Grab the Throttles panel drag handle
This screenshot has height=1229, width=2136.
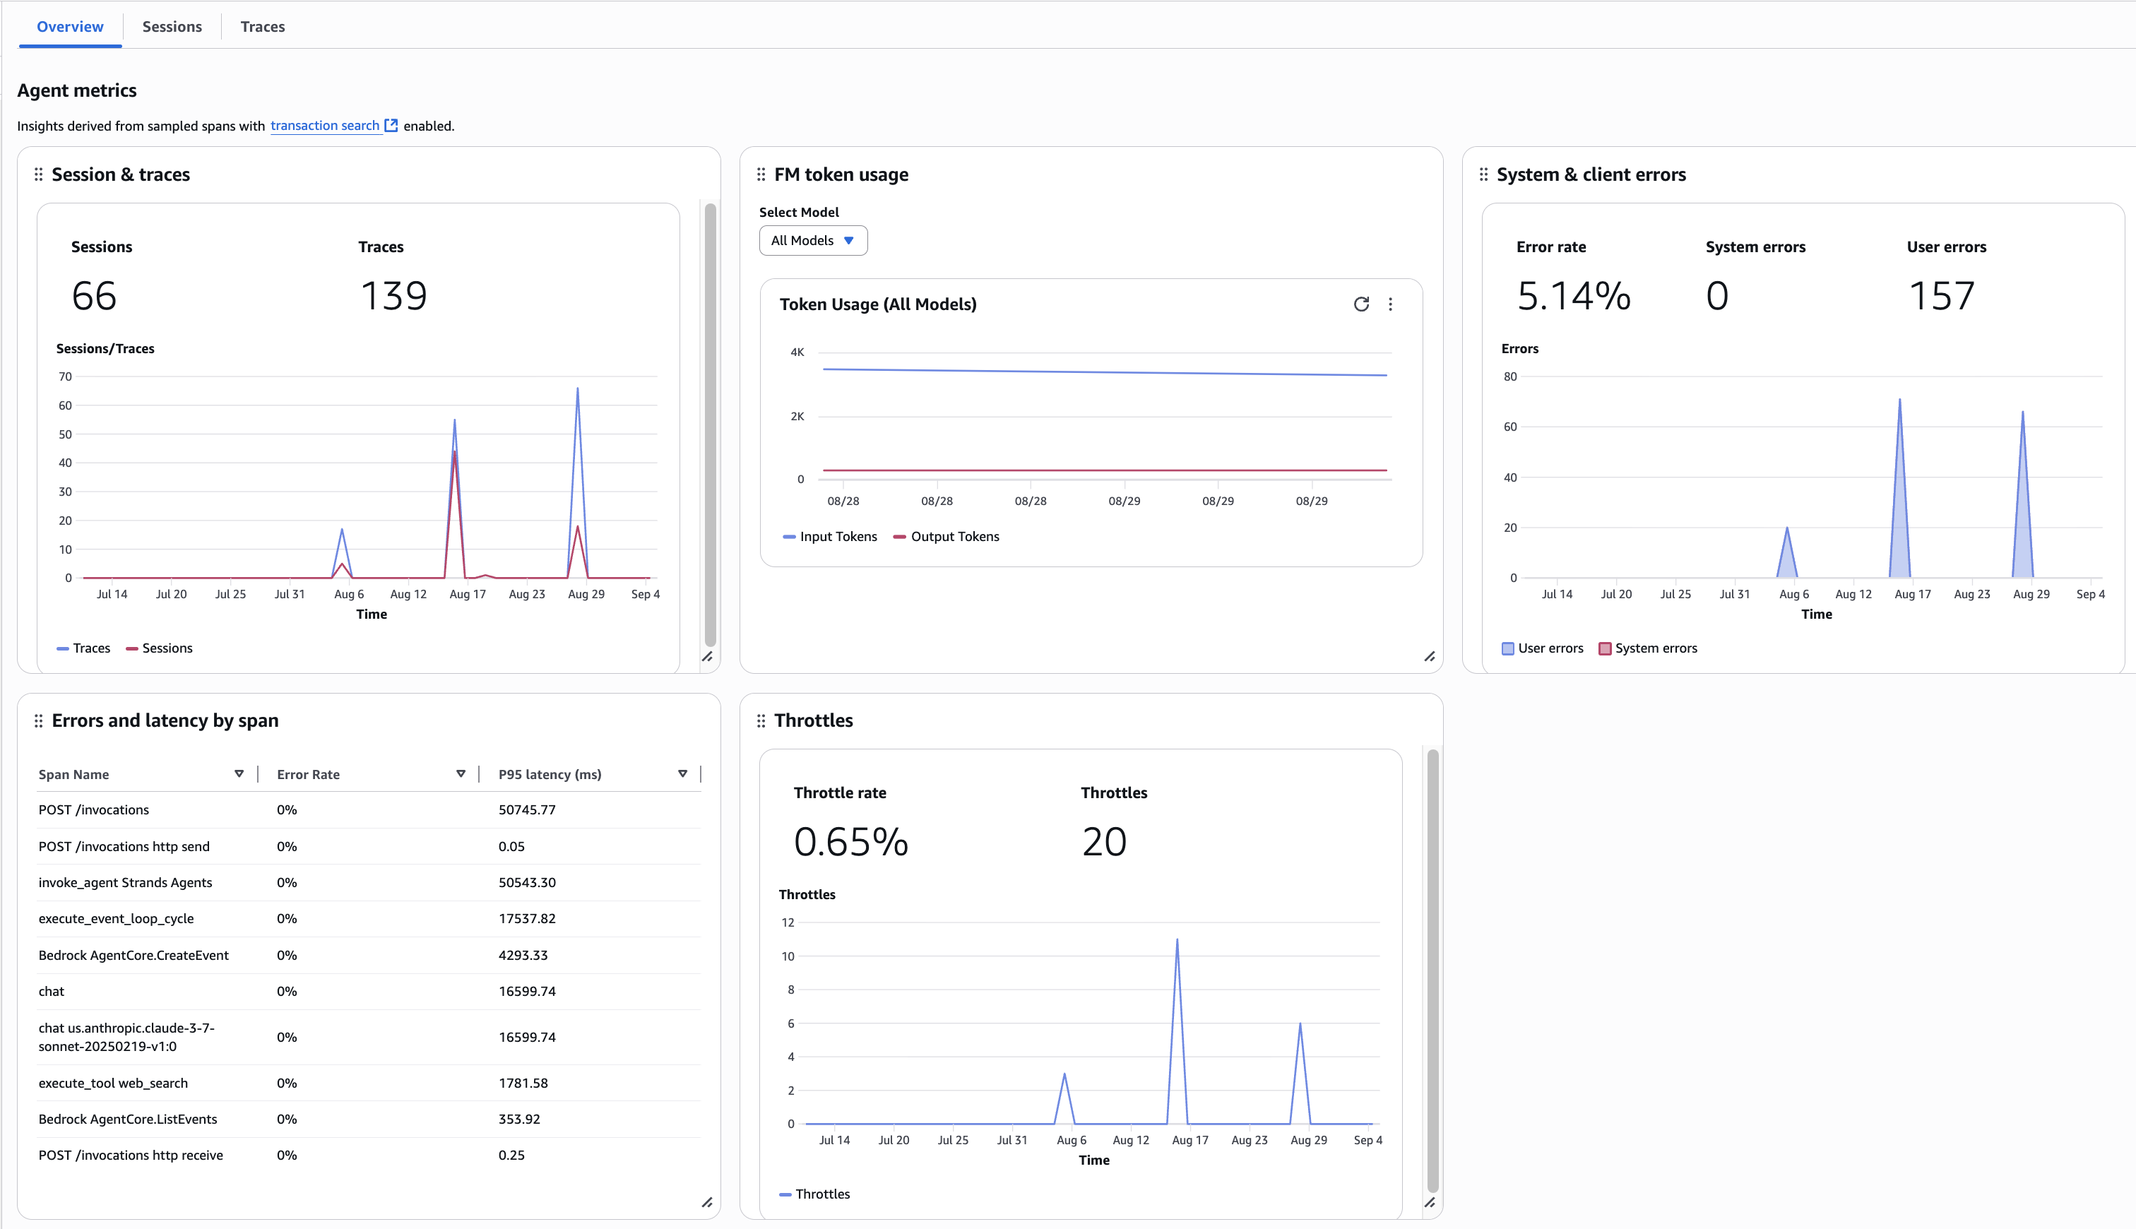761,721
